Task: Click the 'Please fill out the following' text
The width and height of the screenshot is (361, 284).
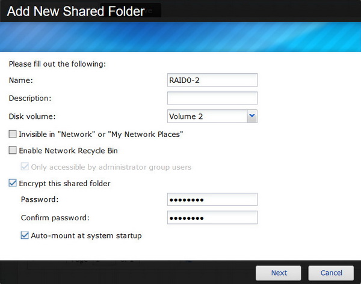Action: (x=57, y=64)
